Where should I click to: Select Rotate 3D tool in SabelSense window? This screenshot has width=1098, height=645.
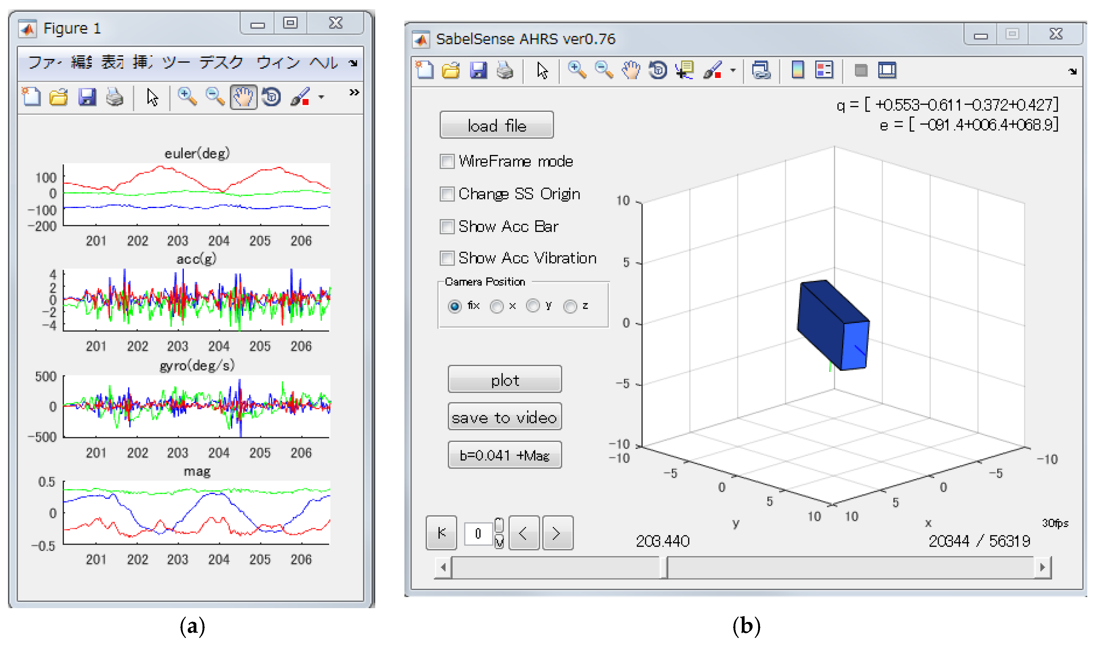[658, 70]
